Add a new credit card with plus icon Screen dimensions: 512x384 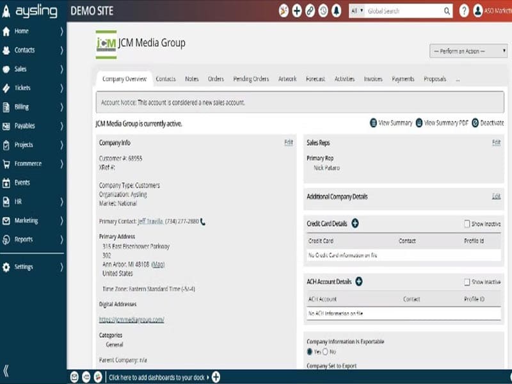(x=355, y=223)
